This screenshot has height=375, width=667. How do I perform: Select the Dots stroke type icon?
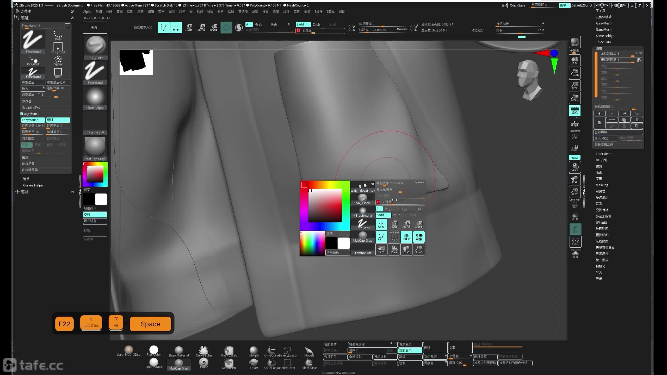pos(58,36)
